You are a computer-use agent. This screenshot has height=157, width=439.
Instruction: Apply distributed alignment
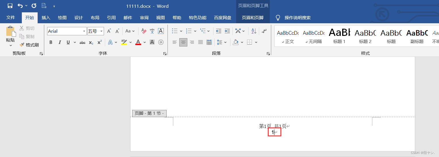pos(209,42)
